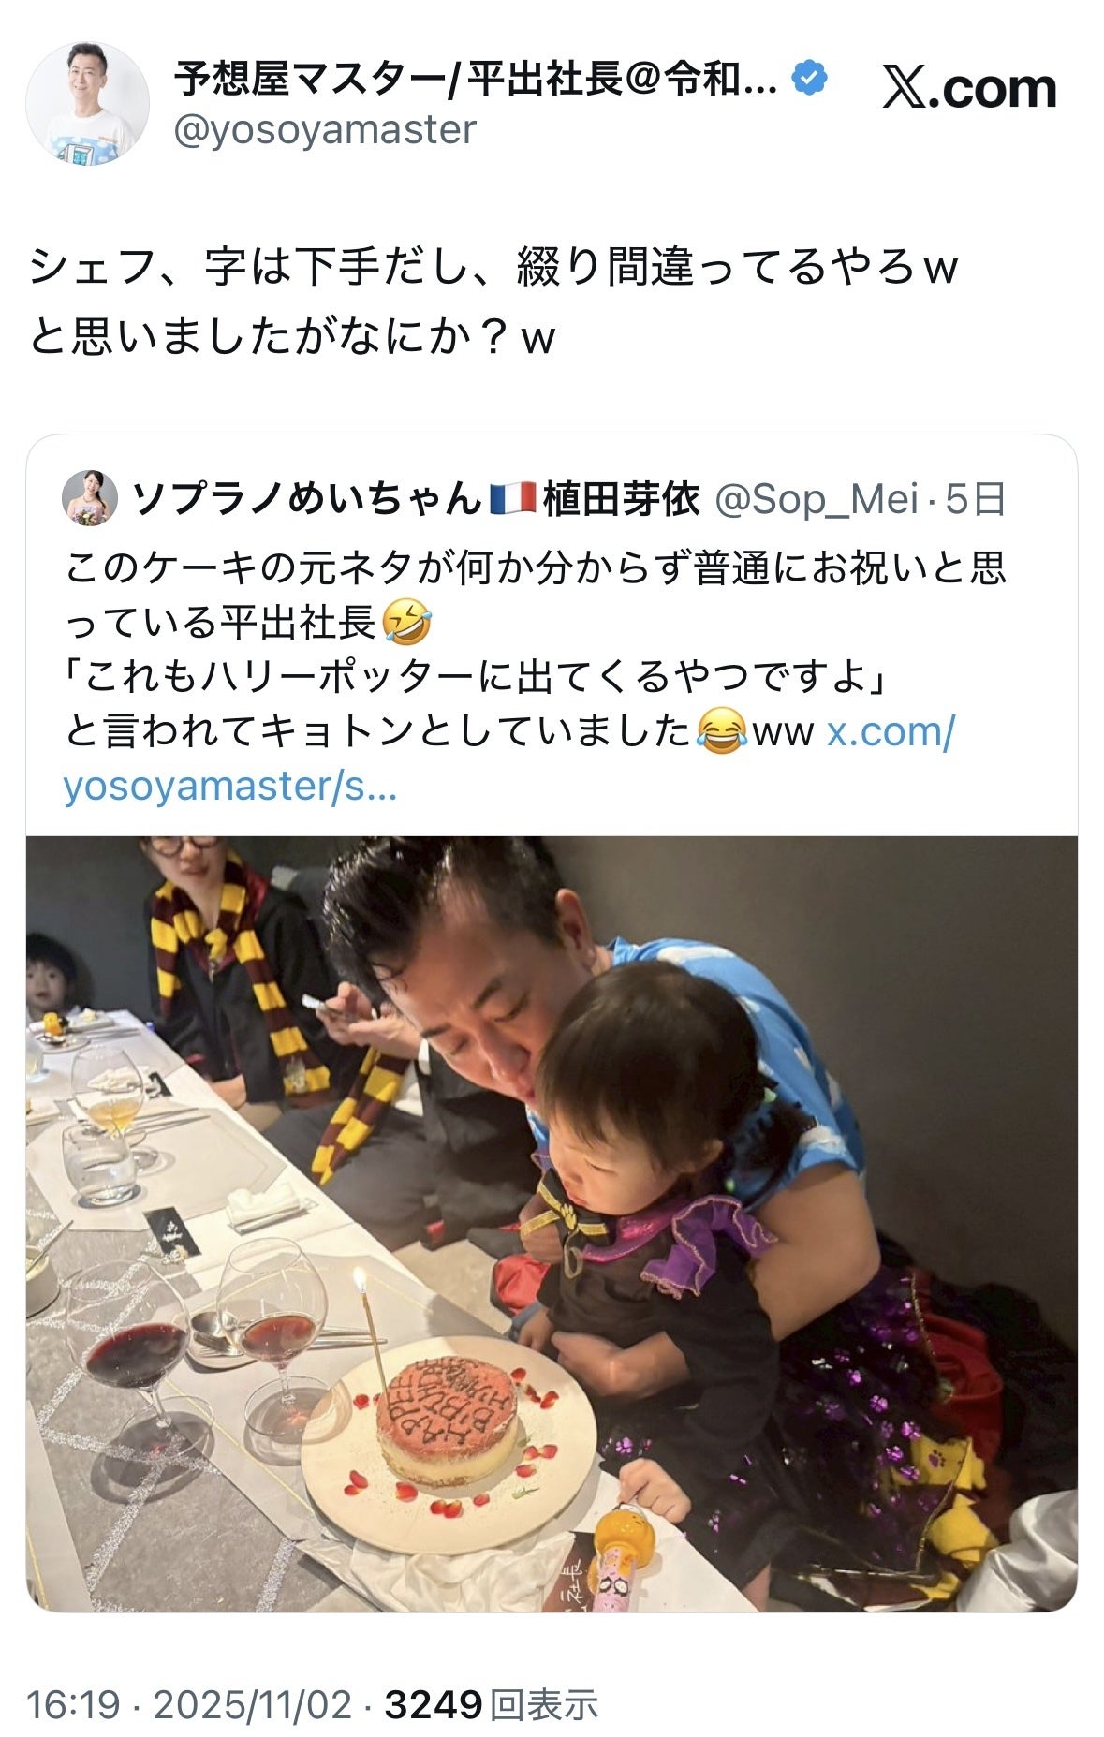The image size is (1104, 1737).
Task: Click the 16:19 · 2025/11/02 timestamp
Action: coord(189,1704)
